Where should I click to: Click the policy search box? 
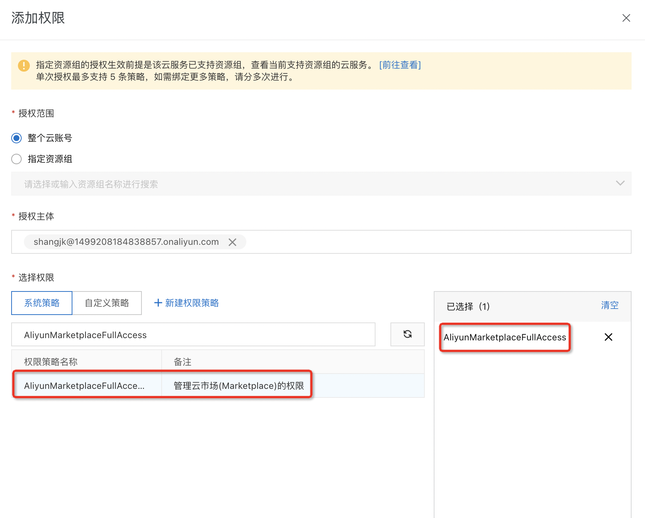click(x=193, y=334)
